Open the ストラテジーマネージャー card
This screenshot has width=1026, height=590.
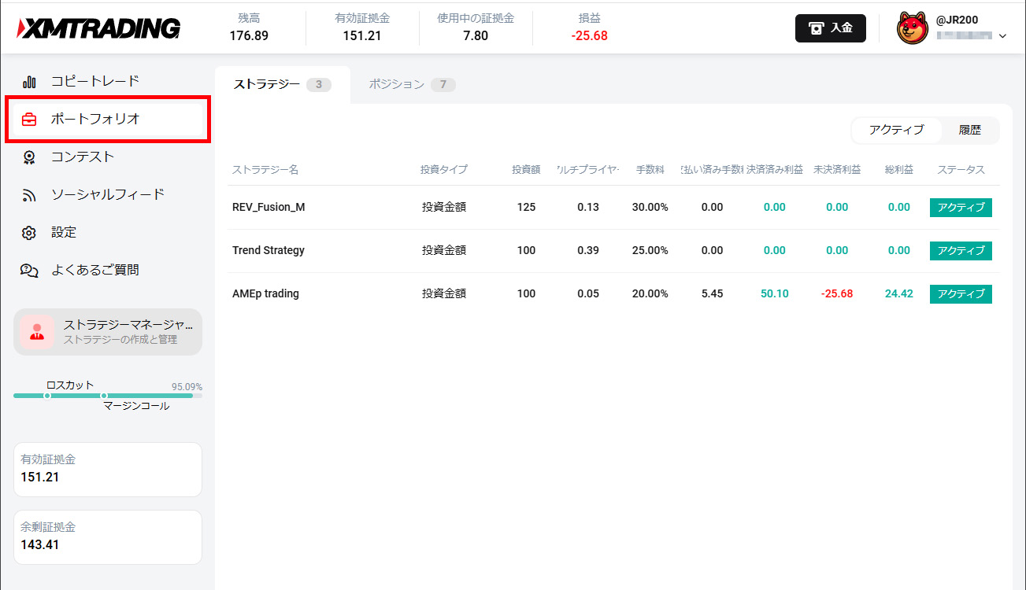[108, 332]
